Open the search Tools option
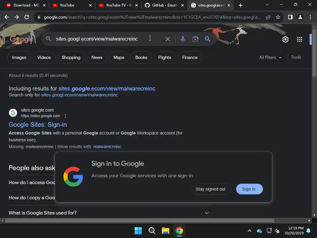This screenshot has height=238, width=317. click(x=296, y=57)
